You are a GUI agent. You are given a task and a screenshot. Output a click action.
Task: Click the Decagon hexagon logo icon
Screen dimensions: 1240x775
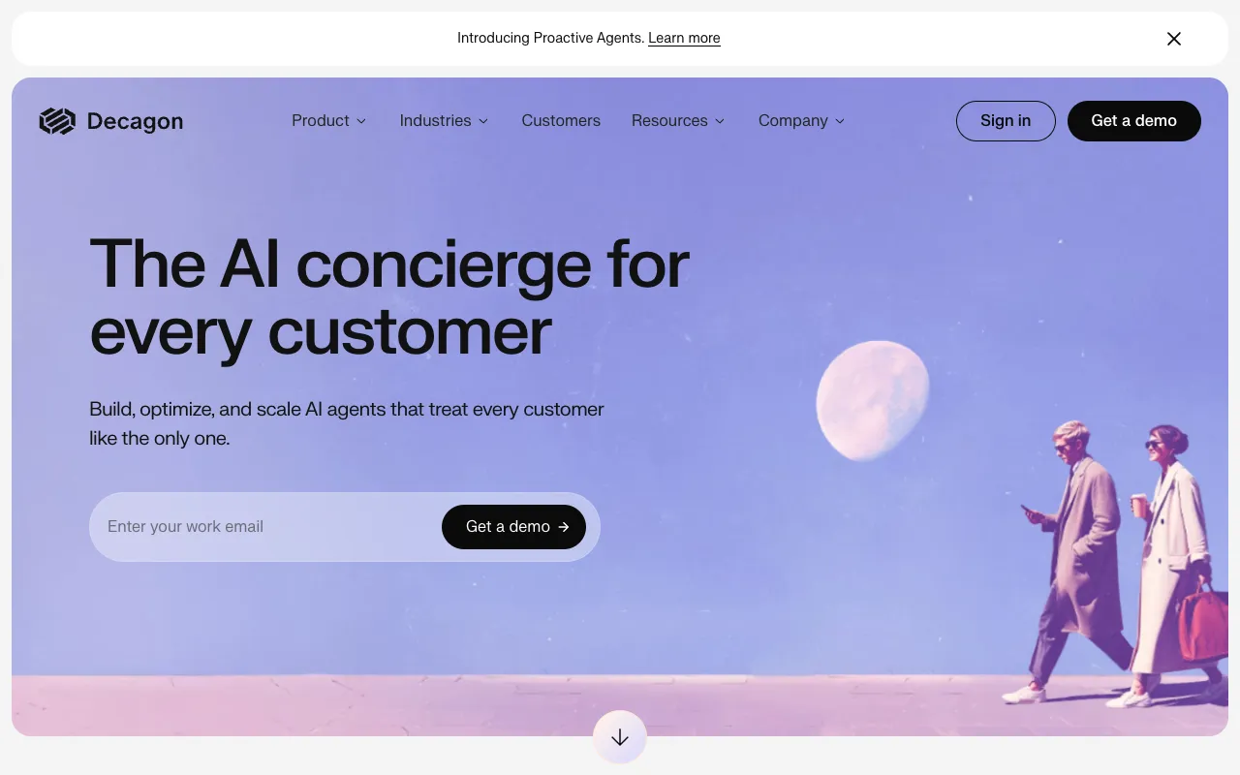[57, 121]
